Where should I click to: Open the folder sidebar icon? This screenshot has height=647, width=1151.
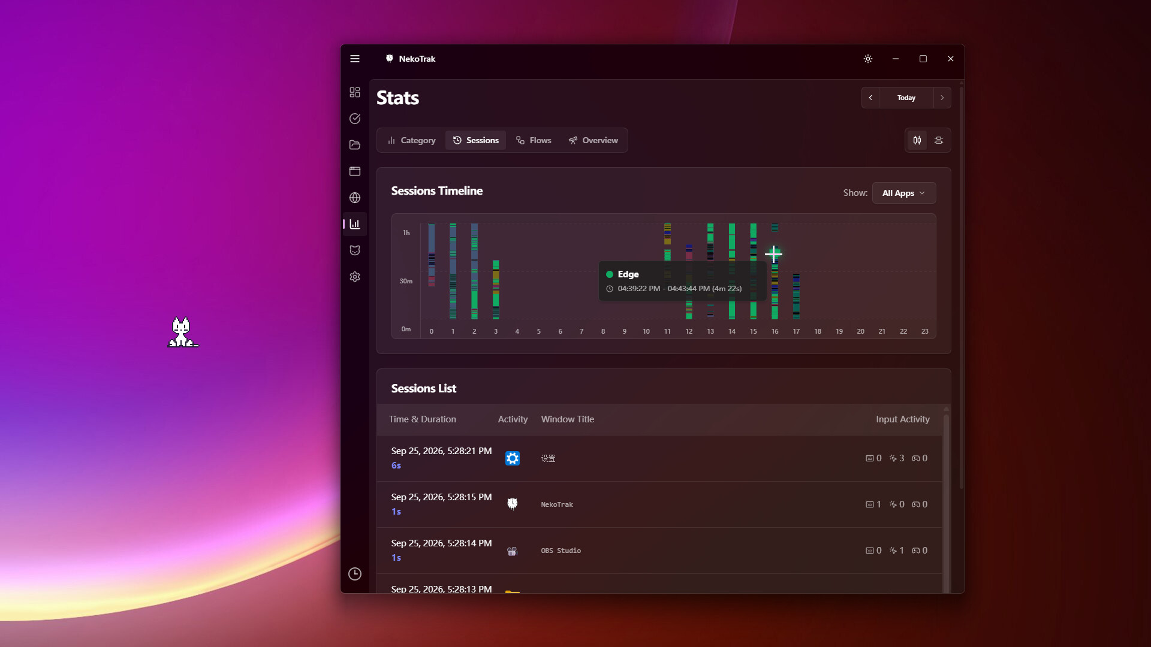(x=355, y=145)
